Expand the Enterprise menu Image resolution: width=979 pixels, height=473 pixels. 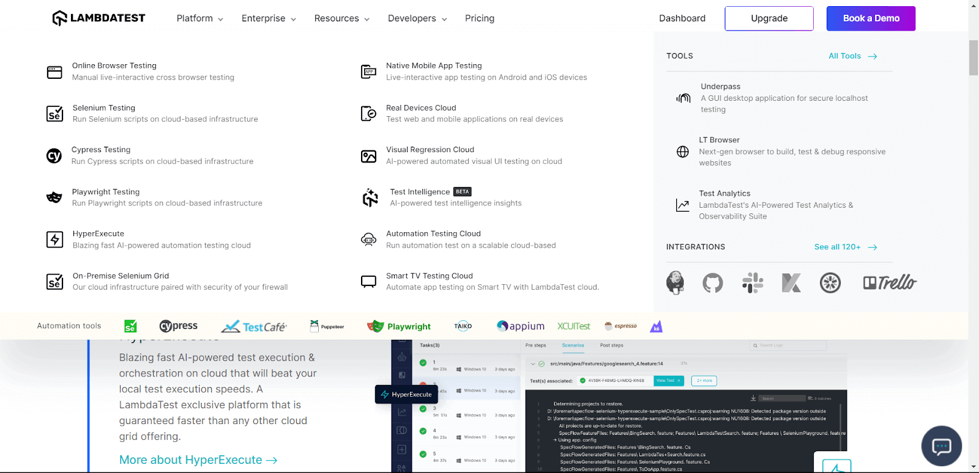coord(269,18)
